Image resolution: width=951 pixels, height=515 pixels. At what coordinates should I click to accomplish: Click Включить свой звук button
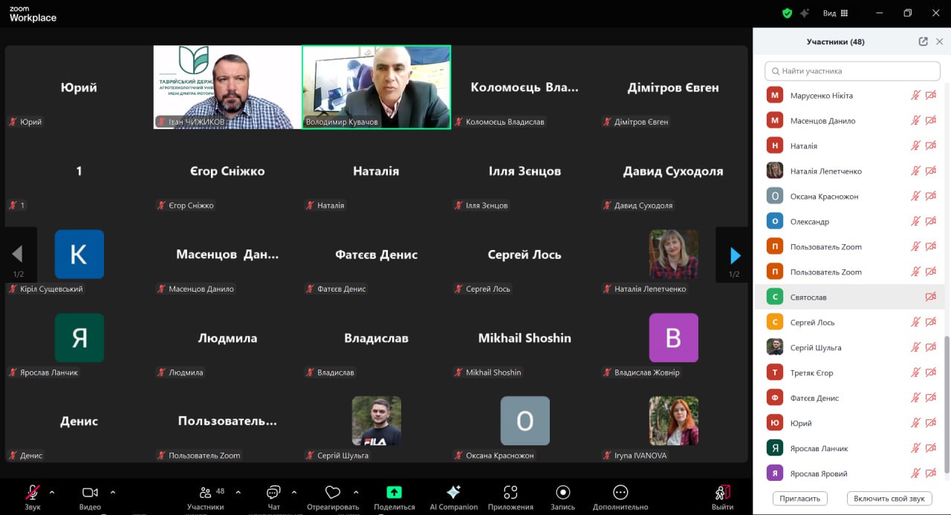(889, 499)
